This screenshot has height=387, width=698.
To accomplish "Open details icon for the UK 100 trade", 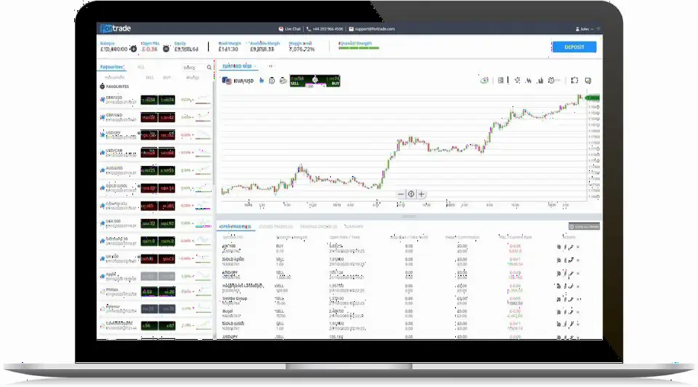I will tap(558, 247).
